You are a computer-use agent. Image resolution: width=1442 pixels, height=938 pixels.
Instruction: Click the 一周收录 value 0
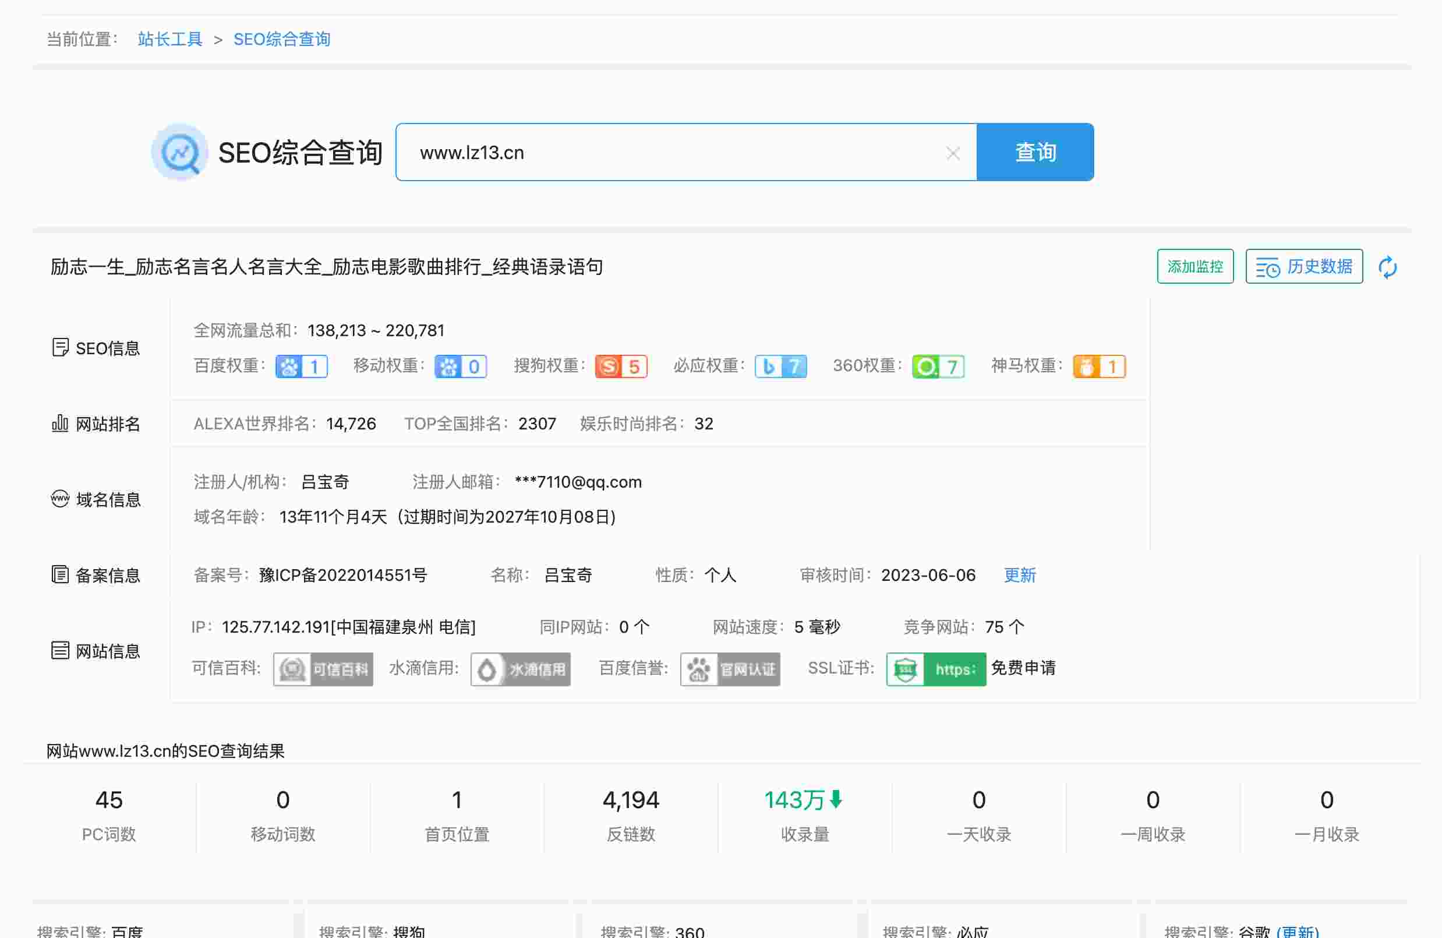pos(1153,800)
